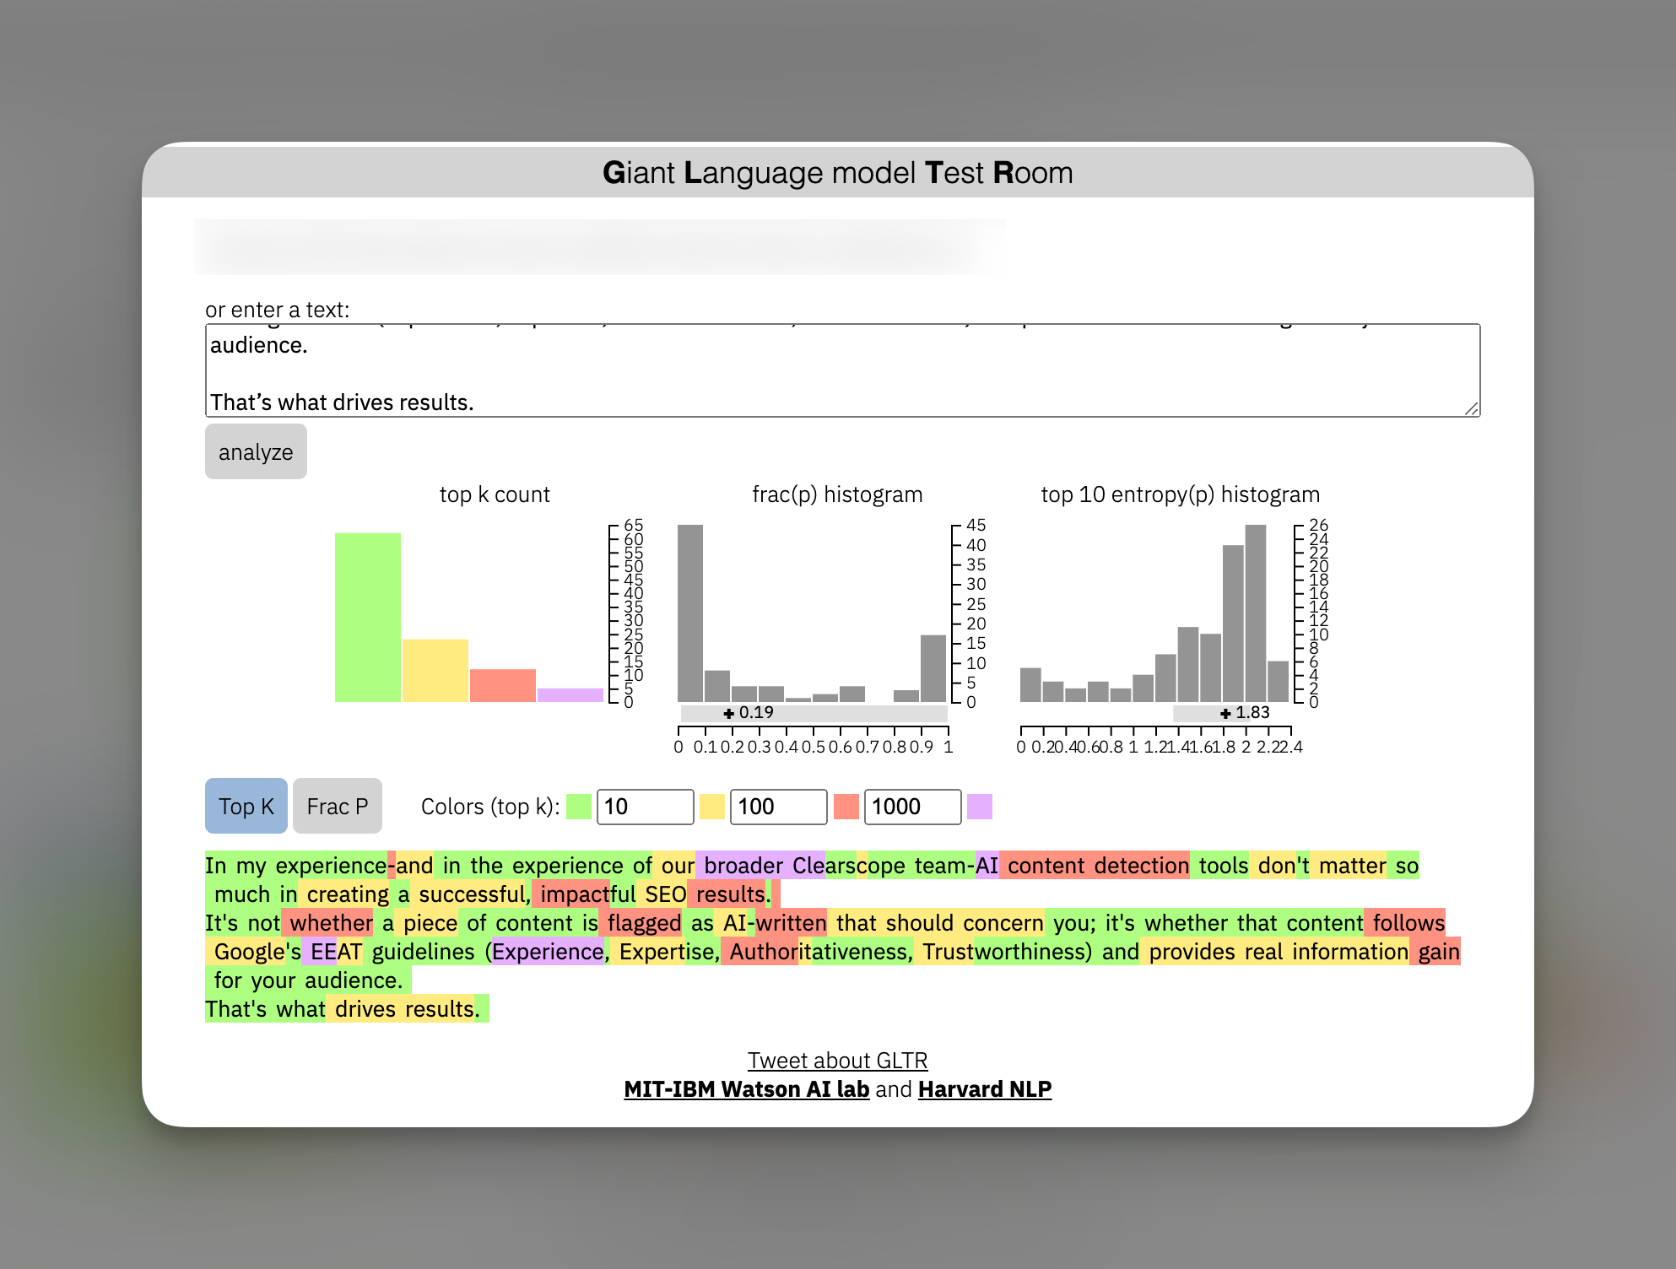Click the green bar in top k count
This screenshot has height=1269, width=1676.
pos(368,617)
